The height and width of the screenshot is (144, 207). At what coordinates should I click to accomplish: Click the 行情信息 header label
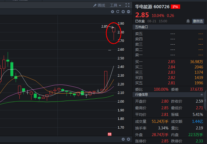141,94
